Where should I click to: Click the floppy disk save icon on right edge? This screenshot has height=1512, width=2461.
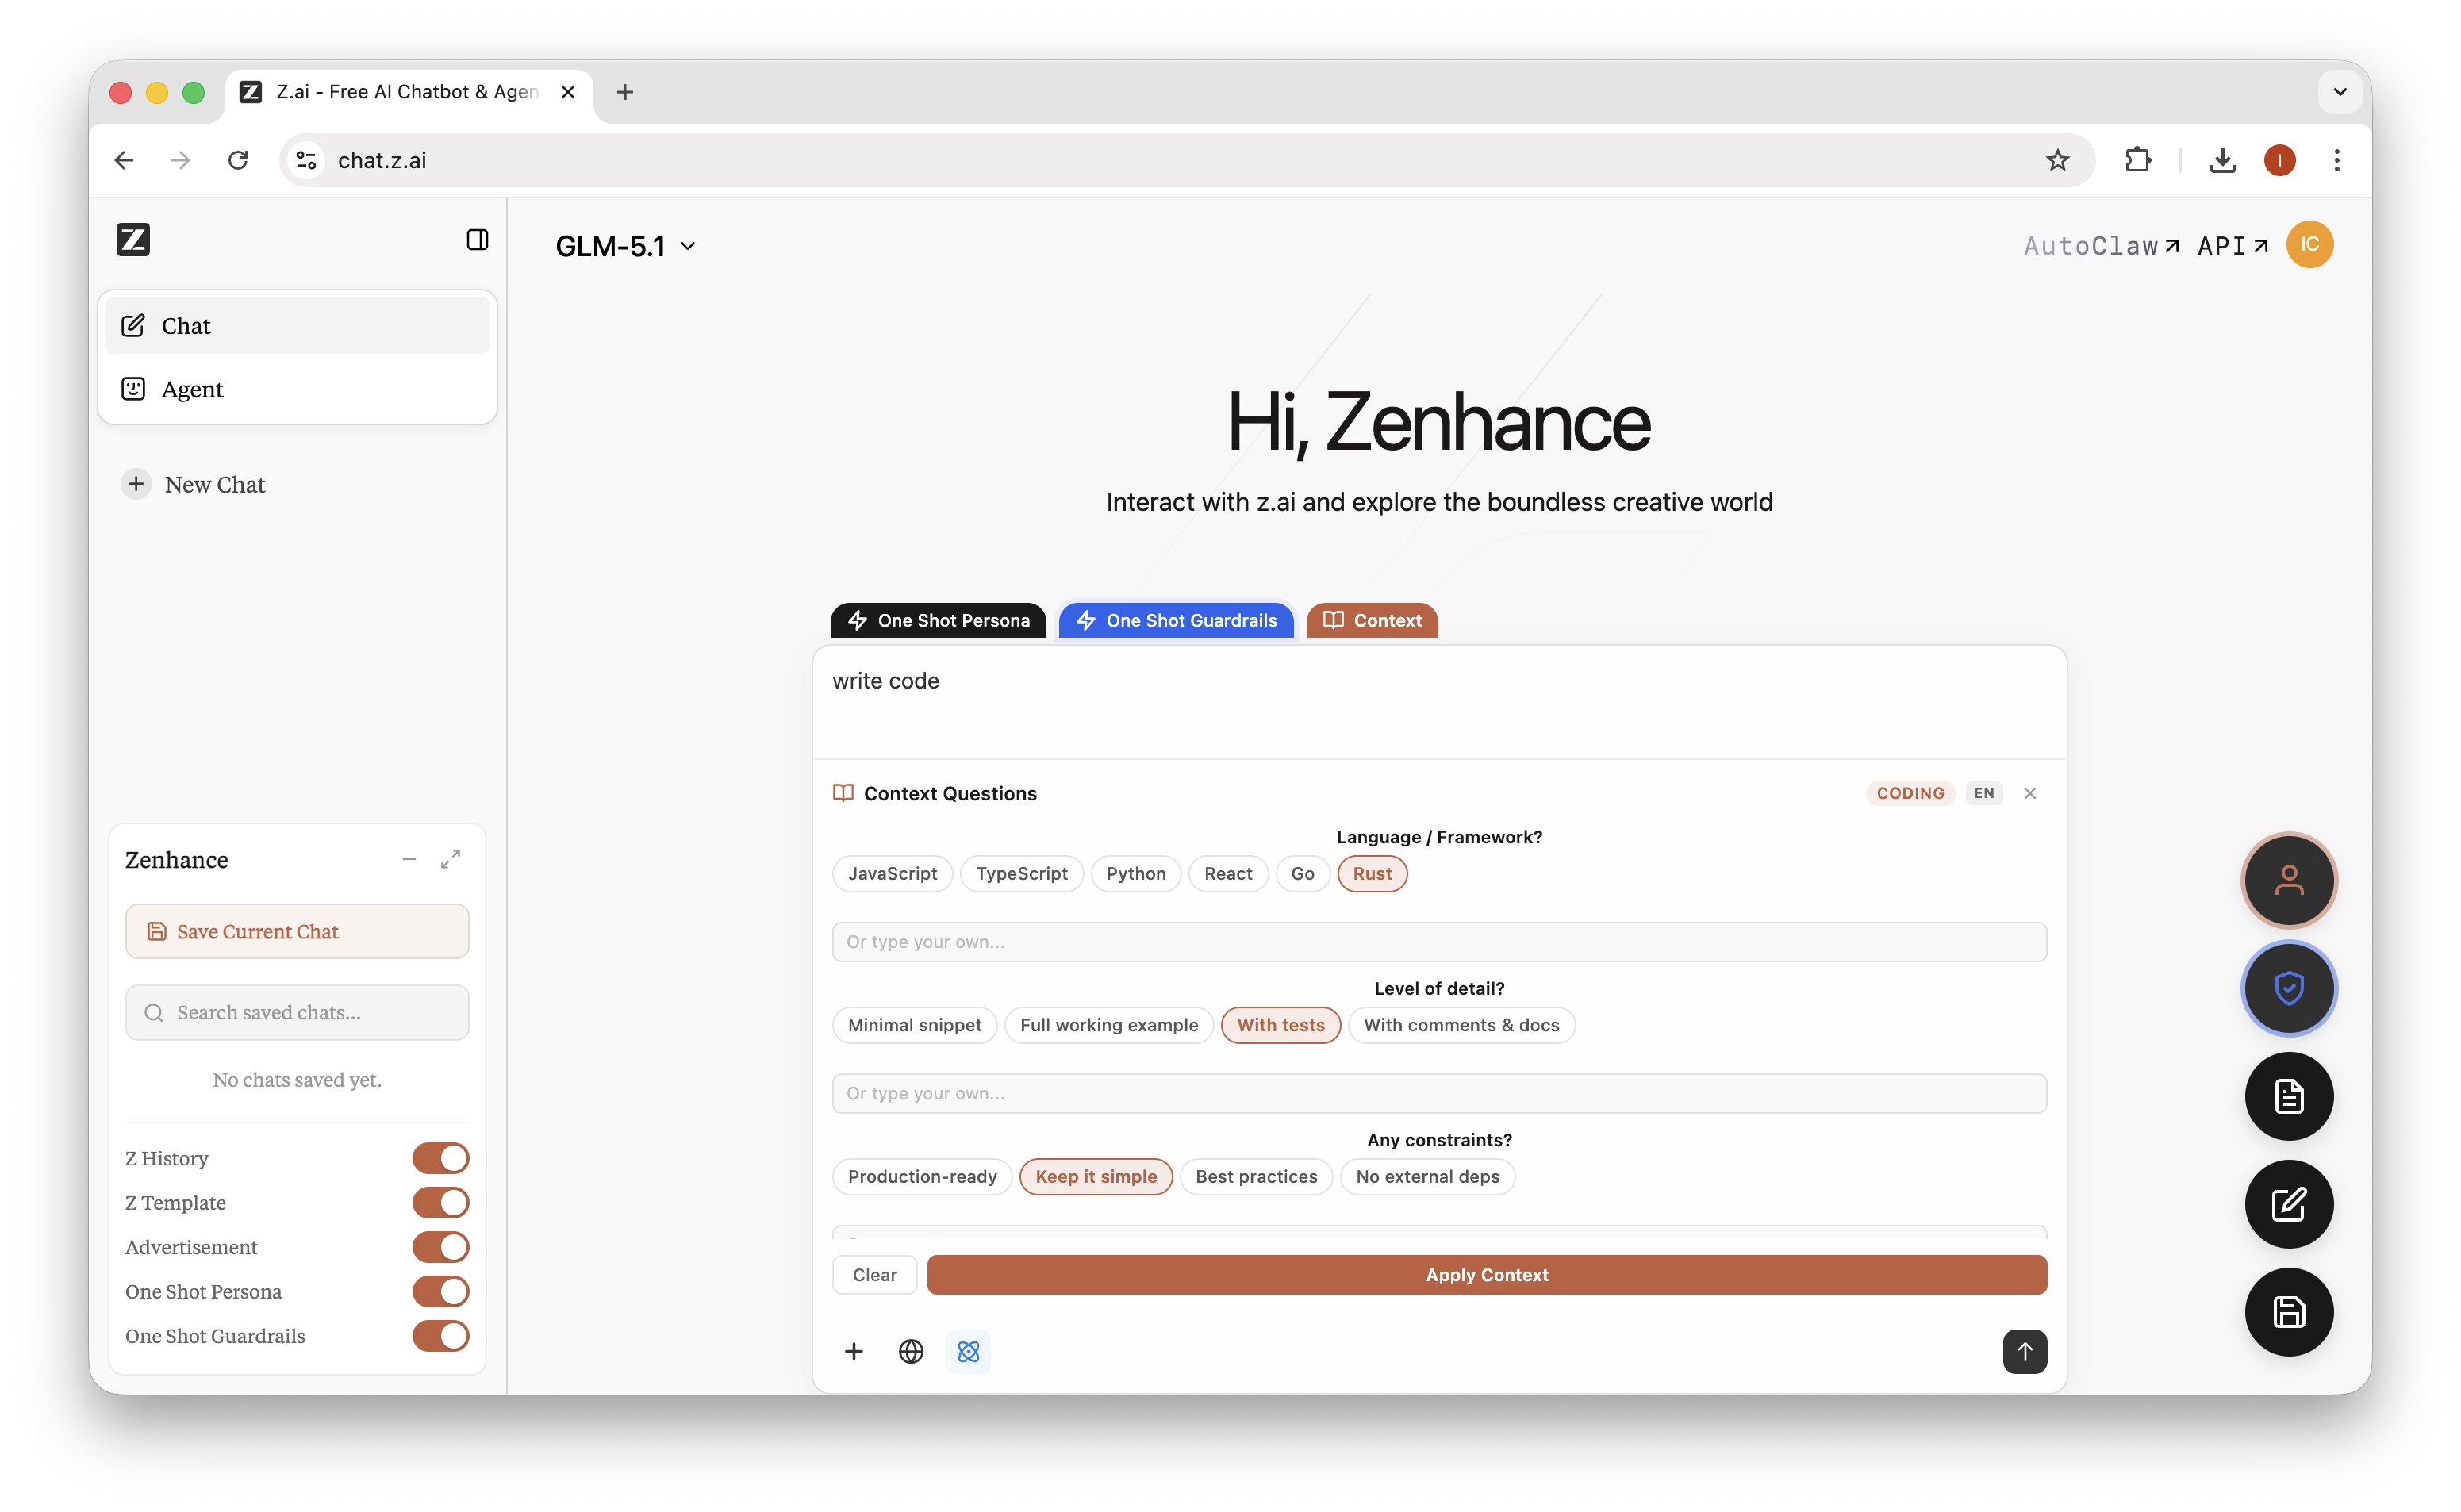[2289, 1312]
